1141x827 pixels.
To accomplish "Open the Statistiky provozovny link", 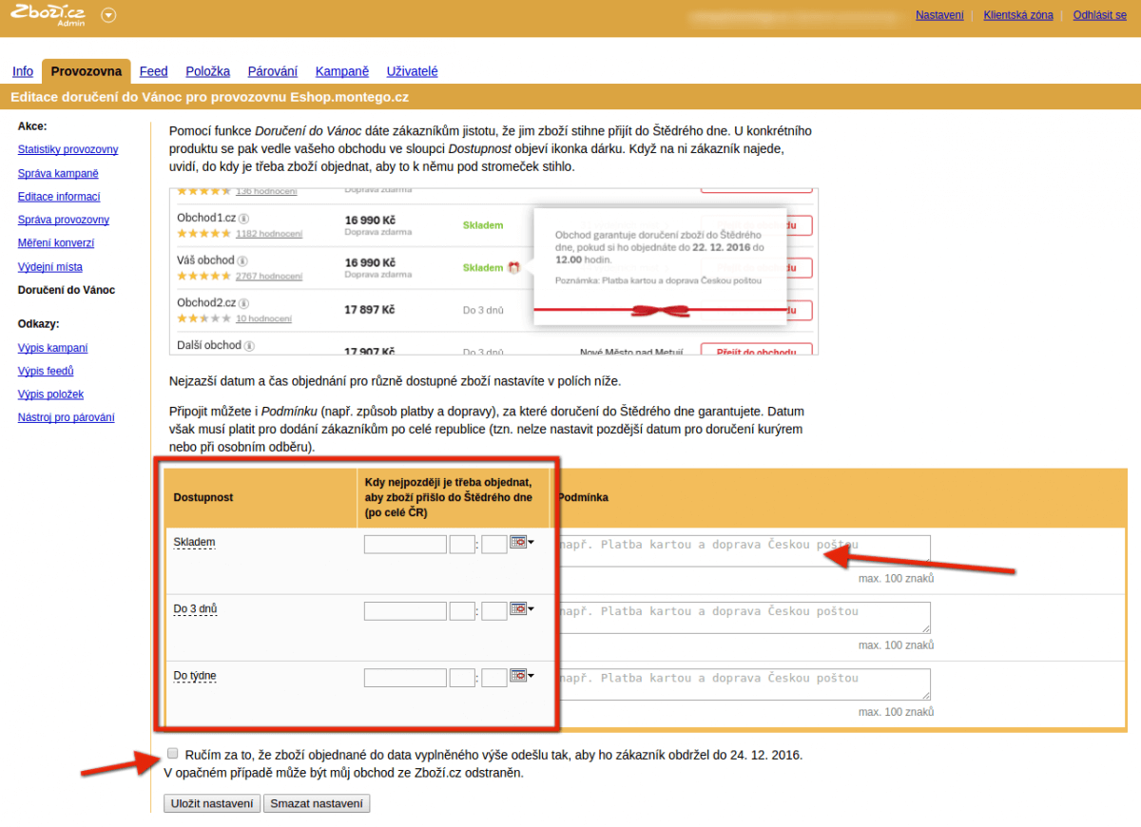I will [68, 150].
